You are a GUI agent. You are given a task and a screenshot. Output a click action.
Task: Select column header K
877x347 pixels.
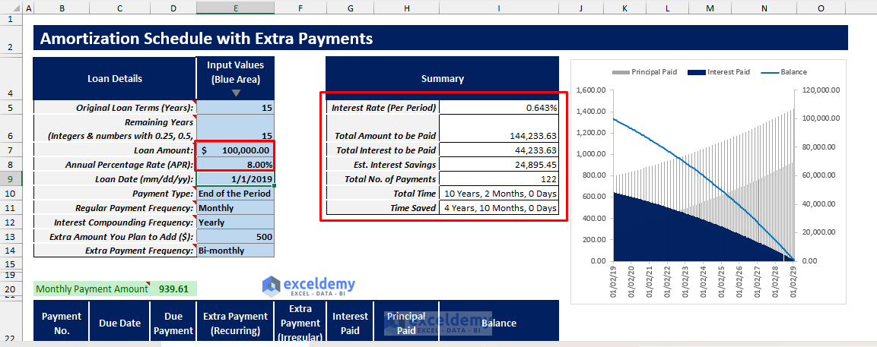[x=624, y=8]
